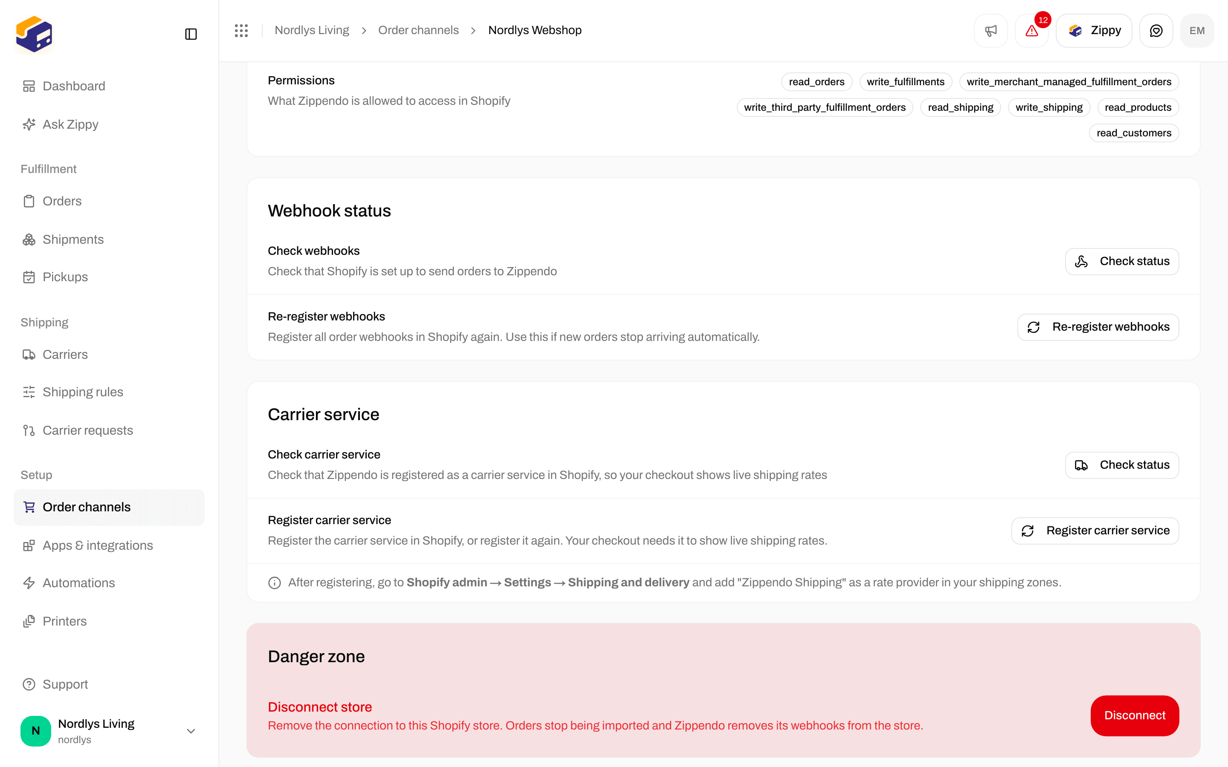Open the Shipments page
The width and height of the screenshot is (1228, 767).
click(x=109, y=239)
